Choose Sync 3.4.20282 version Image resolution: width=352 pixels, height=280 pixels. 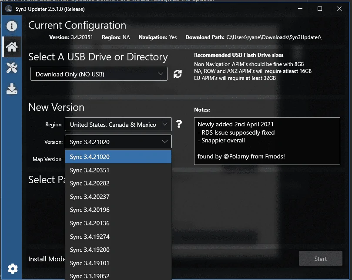click(118, 183)
